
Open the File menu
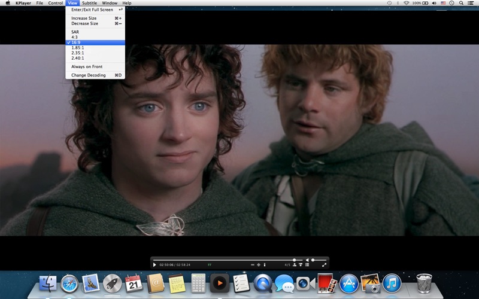pyautogui.click(x=40, y=3)
